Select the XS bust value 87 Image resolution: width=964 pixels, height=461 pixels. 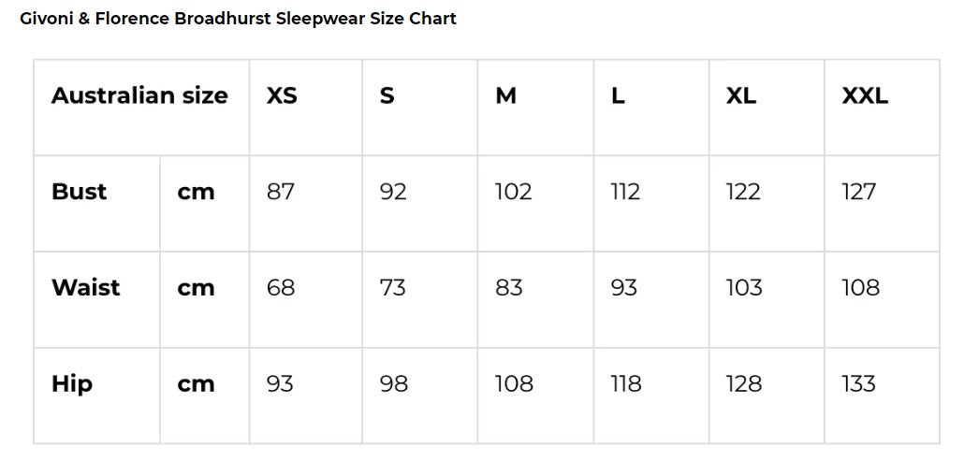coord(281,192)
